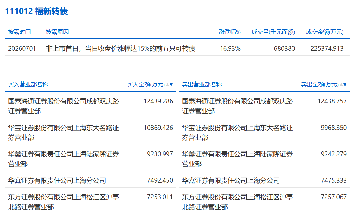Screen dimensions: 354x215
Task: Select sell amount 7475.333
Action: 334,180
